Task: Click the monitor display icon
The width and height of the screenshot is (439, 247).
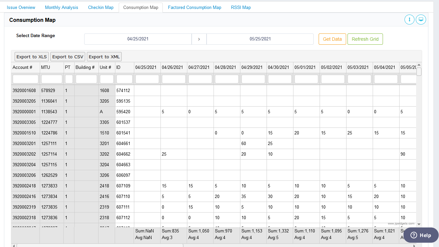Action: coord(421,20)
